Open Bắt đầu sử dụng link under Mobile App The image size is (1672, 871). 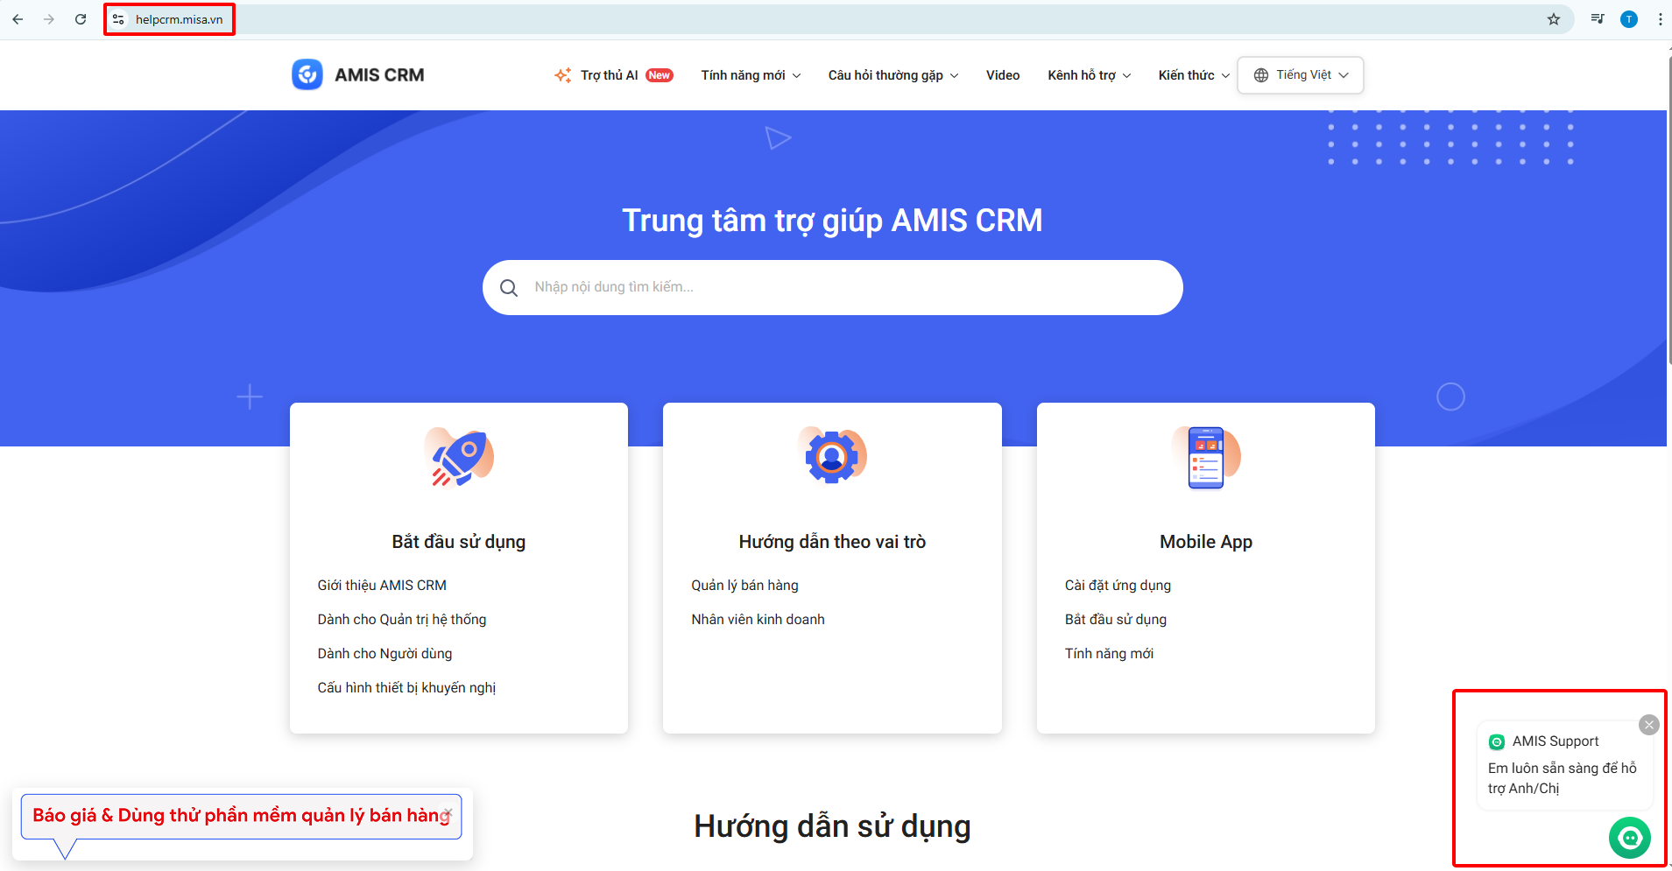pyautogui.click(x=1115, y=619)
